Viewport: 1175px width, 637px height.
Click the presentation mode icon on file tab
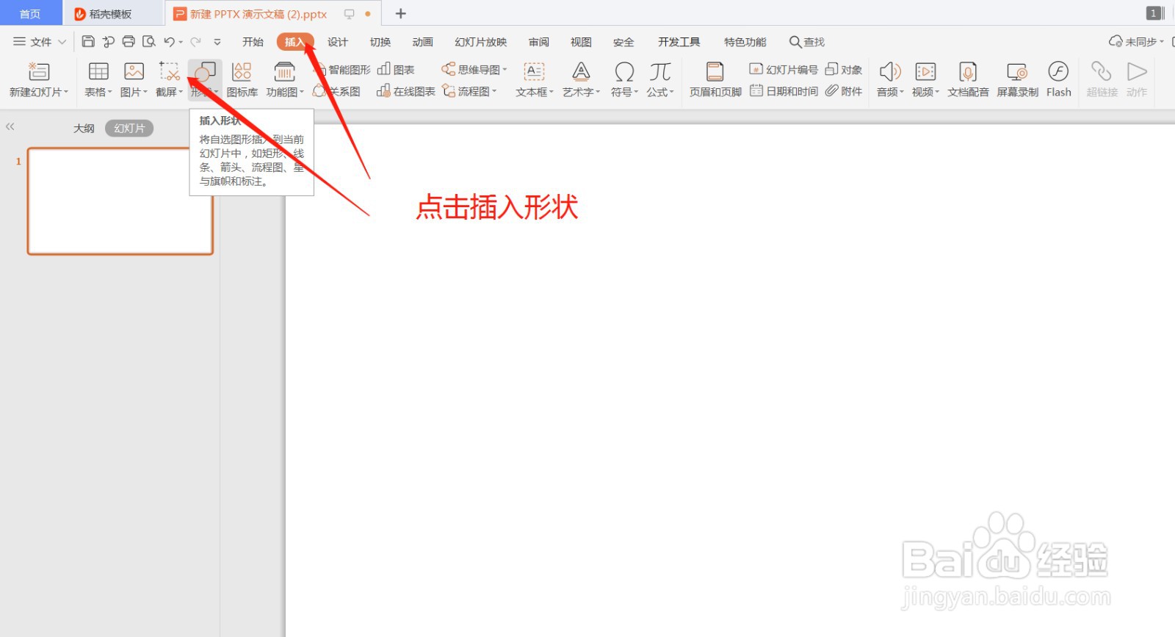click(x=350, y=14)
